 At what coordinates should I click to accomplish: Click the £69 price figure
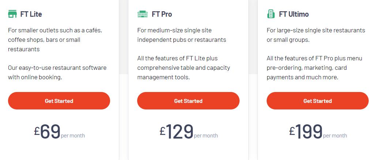[47, 131]
